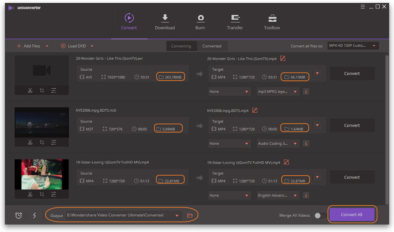View media info for Wonder Girls video
This screenshot has height=232, width=394.
[x=306, y=92]
